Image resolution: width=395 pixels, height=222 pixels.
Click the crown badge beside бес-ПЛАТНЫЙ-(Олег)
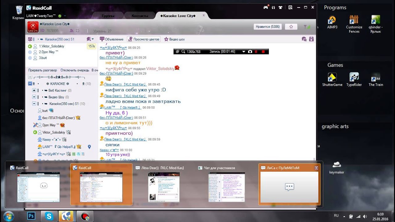(78, 118)
